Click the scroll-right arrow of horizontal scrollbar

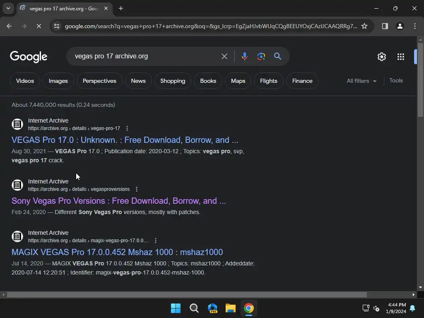[x=414, y=294]
